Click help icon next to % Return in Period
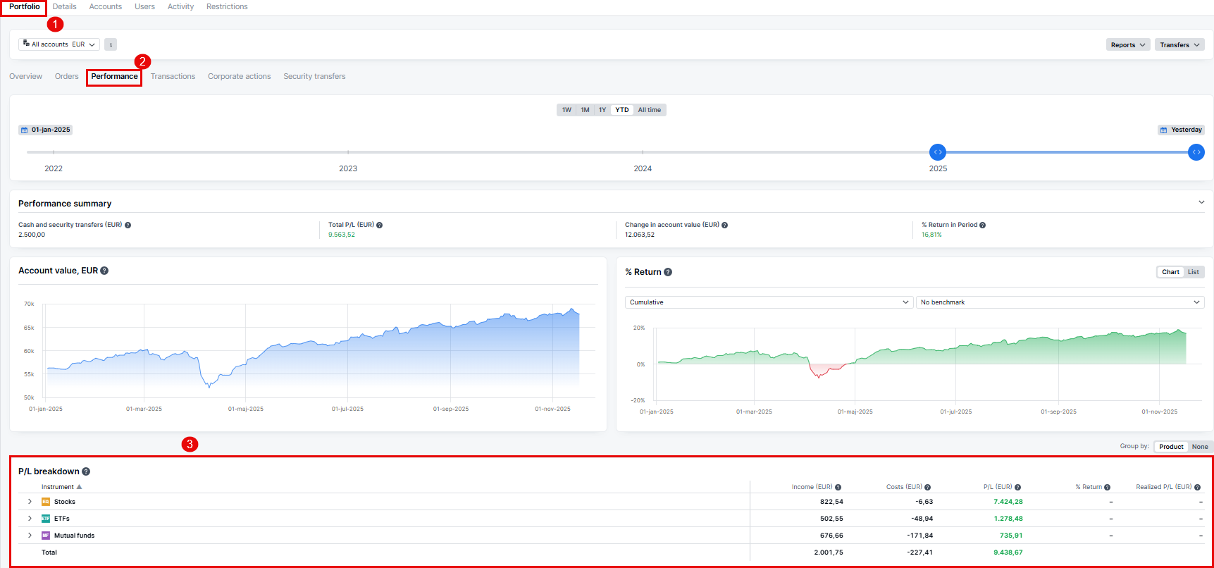 pyautogui.click(x=982, y=225)
